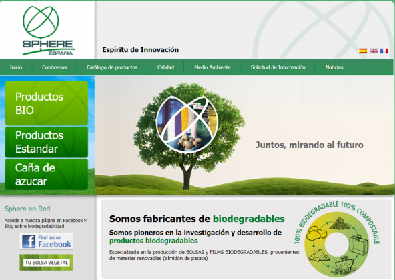This screenshot has width=395, height=280.
Task: Select the Caña de azucar button
Action: click(x=47, y=174)
